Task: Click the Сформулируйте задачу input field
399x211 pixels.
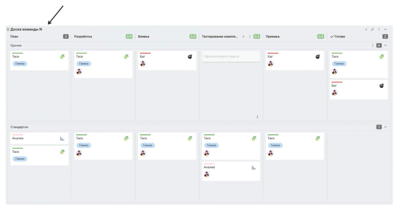Action: [231, 56]
